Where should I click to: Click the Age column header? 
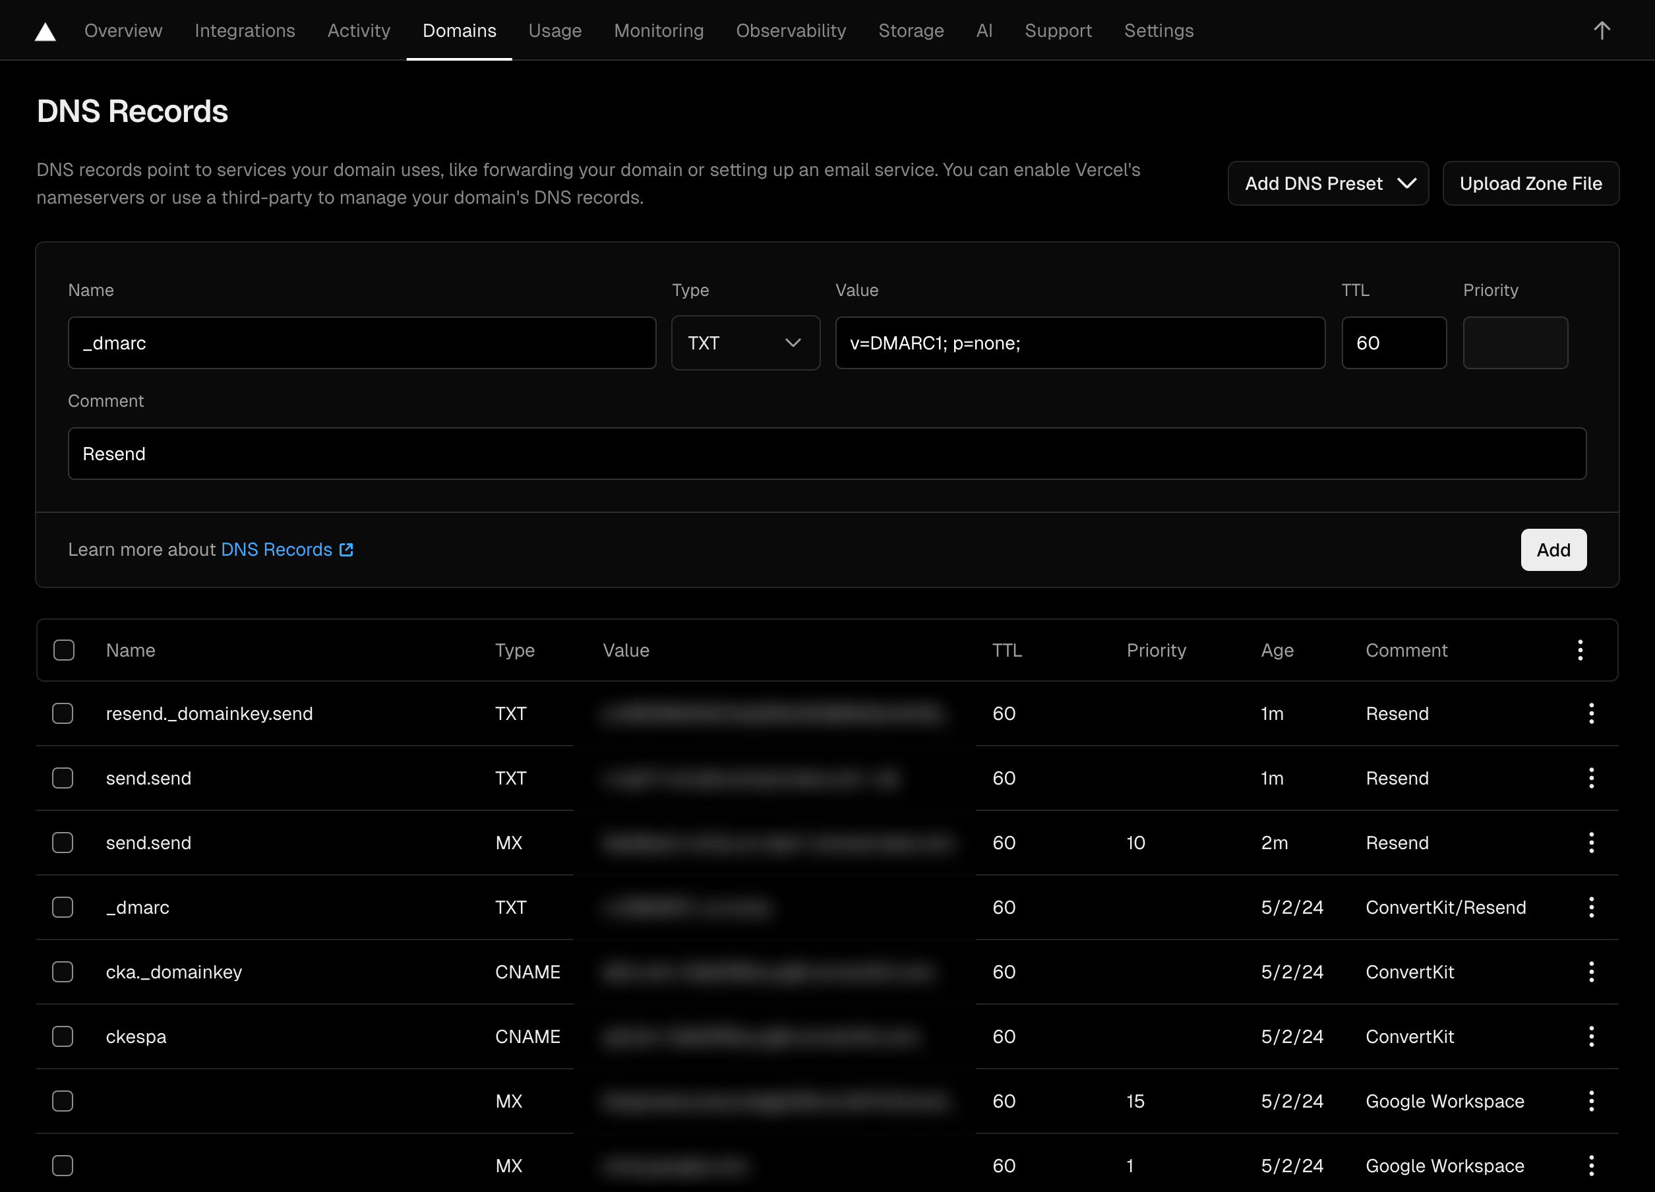click(1277, 650)
